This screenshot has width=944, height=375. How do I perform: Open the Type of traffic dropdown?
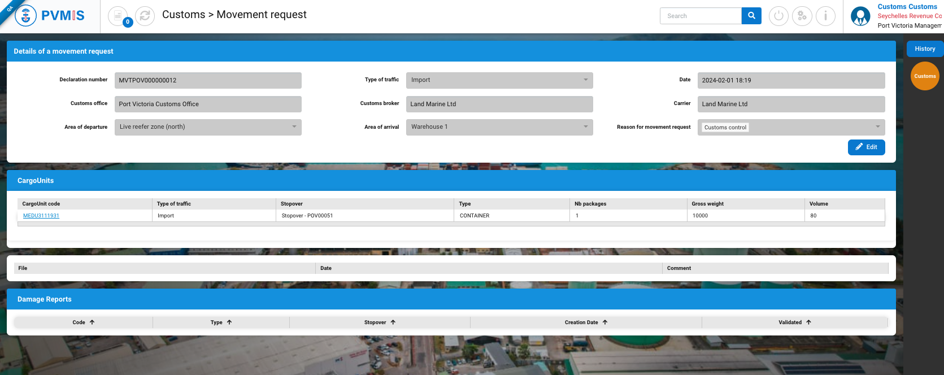(x=499, y=80)
